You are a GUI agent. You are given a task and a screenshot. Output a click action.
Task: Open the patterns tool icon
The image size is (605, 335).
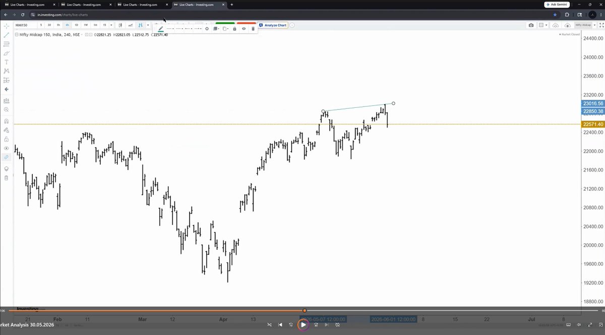[x=6, y=71]
